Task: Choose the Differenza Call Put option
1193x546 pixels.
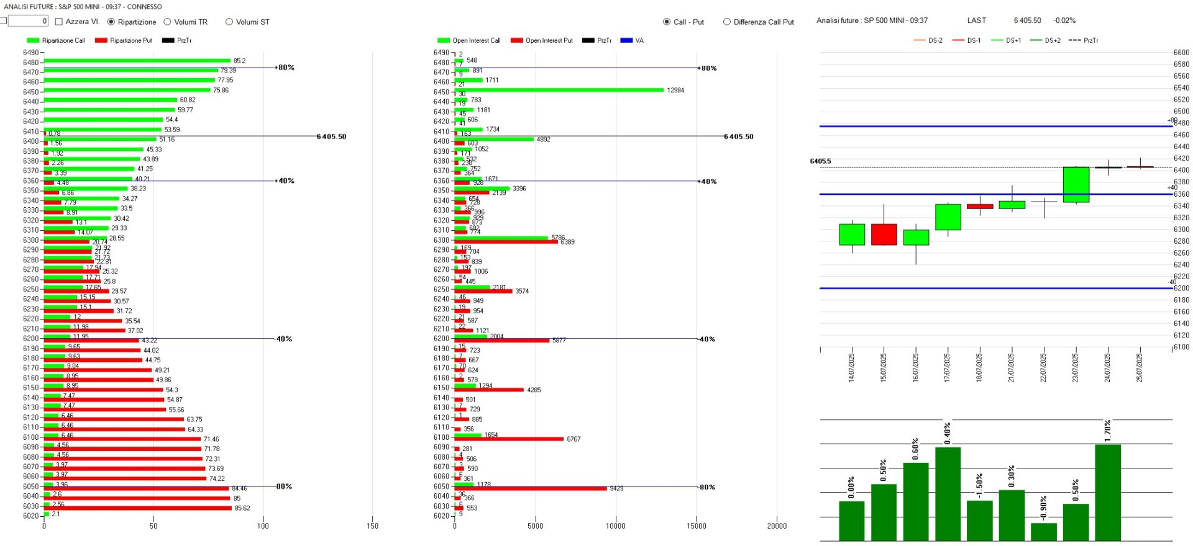Action: pyautogui.click(x=727, y=22)
